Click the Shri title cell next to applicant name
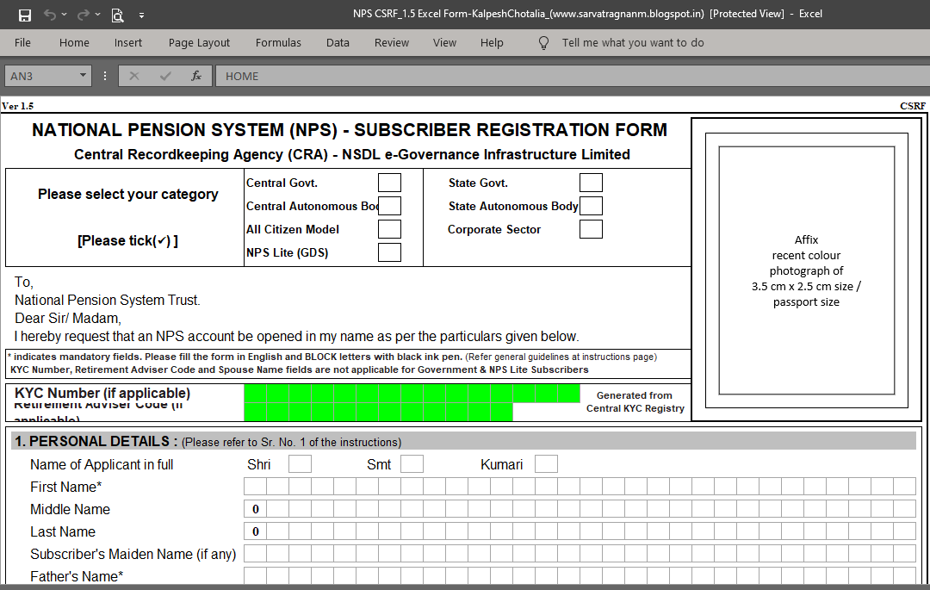 (x=300, y=463)
